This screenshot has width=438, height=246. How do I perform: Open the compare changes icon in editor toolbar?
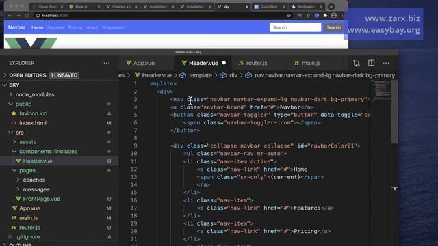(x=356, y=63)
